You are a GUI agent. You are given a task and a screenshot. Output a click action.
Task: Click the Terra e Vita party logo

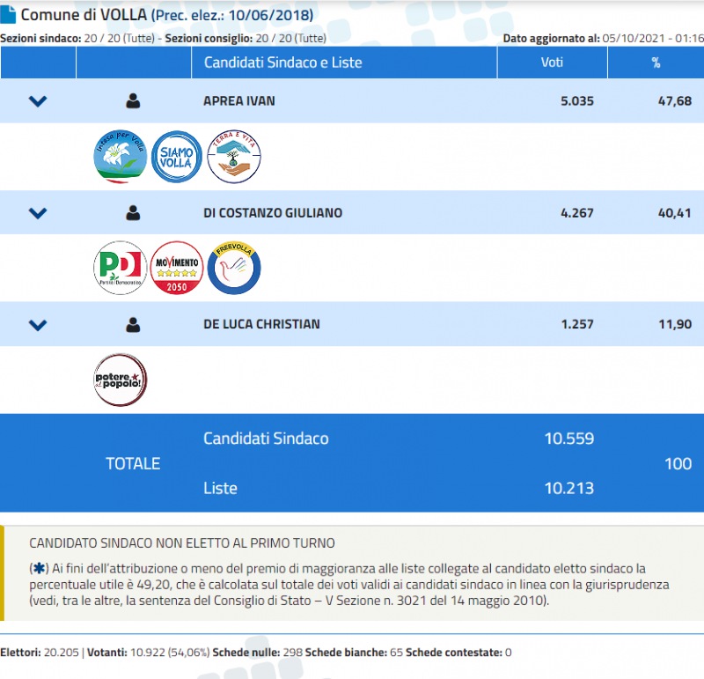click(x=234, y=157)
